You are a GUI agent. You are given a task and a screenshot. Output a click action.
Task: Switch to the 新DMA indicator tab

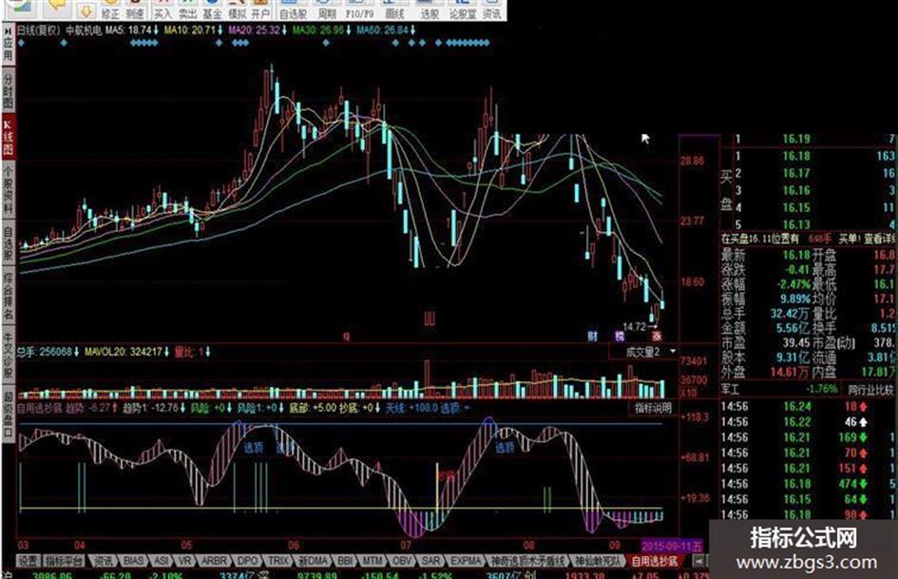(314, 560)
